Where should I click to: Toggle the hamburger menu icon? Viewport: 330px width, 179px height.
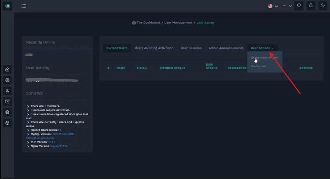[x=24, y=6]
